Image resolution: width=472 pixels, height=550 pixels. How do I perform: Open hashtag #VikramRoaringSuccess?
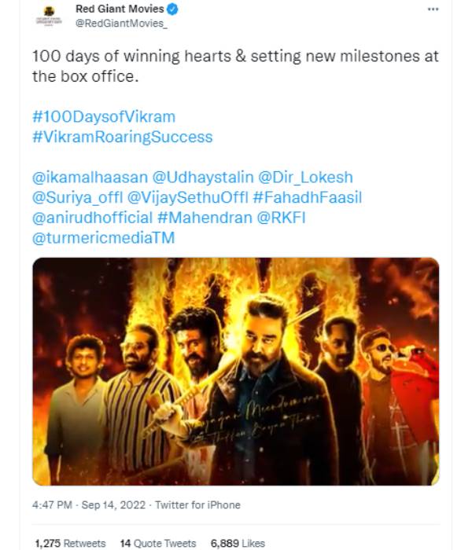pyautogui.click(x=122, y=137)
